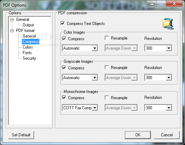Click Color Images Average Down dropdown
Image resolution: width=185 pixels, height=145 pixels.
[x=121, y=48]
